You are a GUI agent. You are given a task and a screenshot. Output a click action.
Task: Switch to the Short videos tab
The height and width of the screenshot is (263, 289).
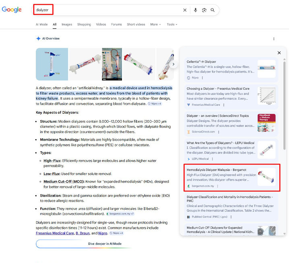[x=136, y=24]
